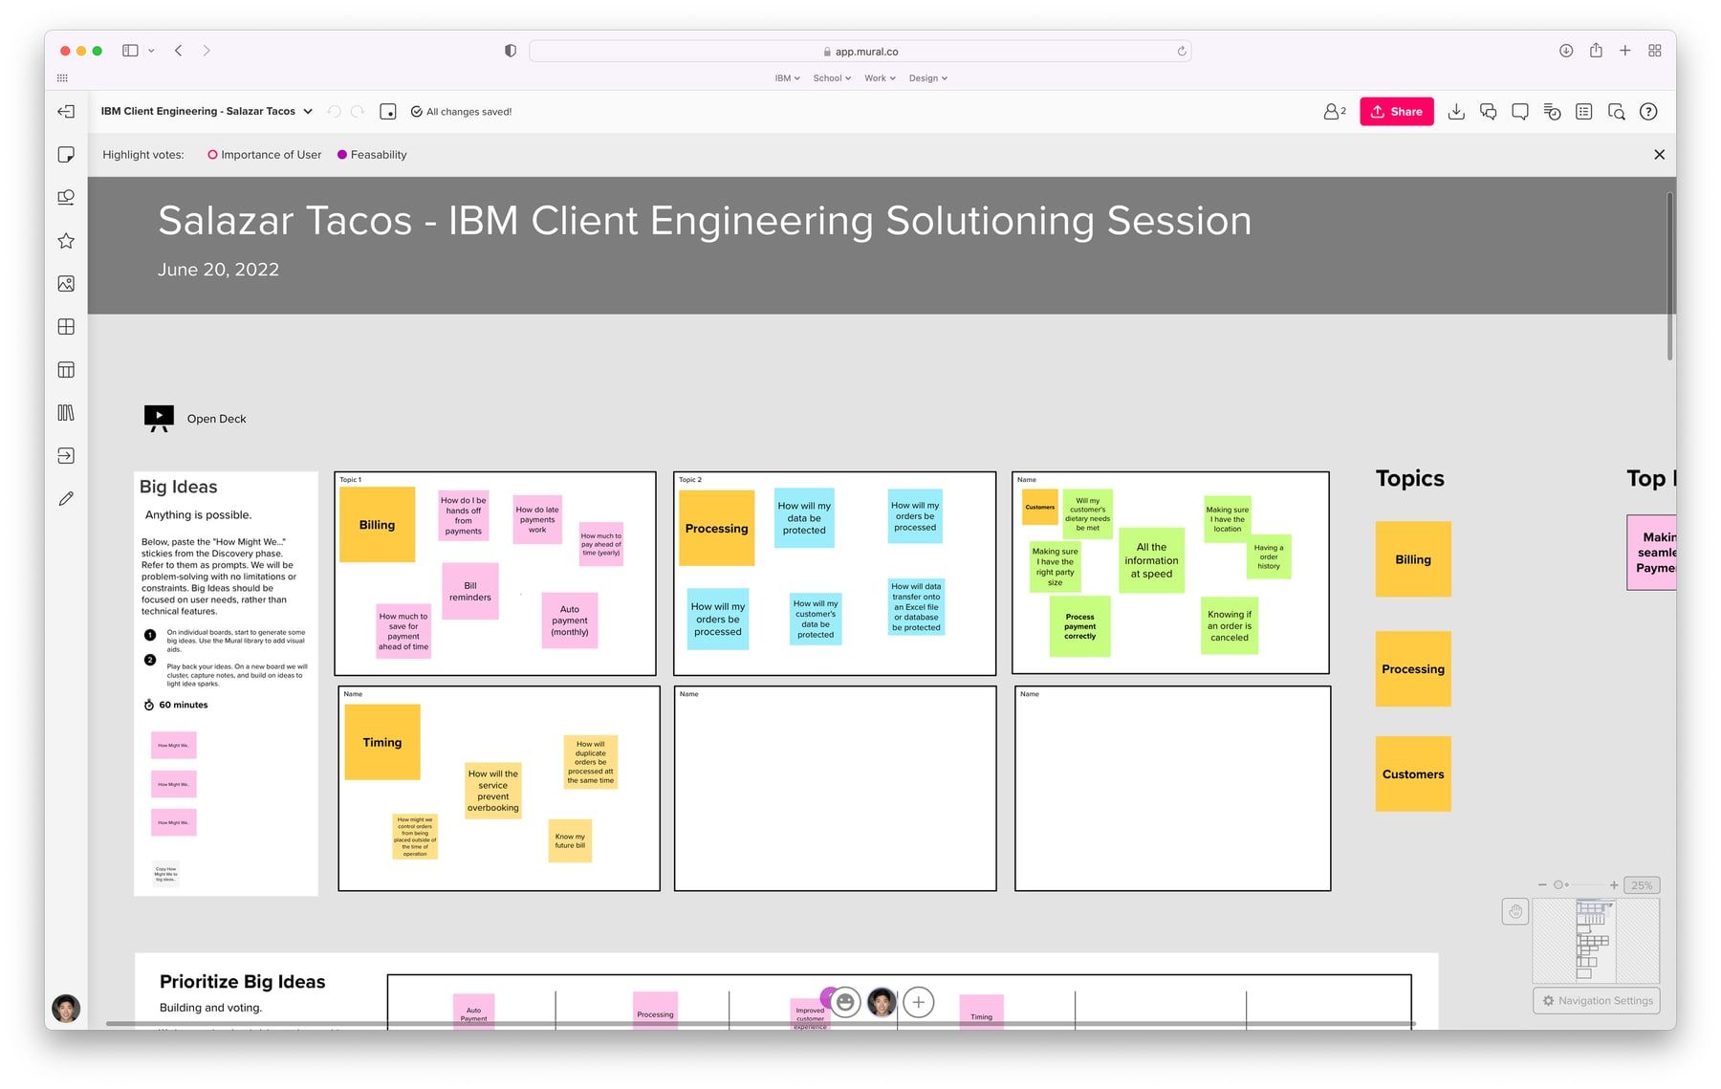Open the content library tool
1721x1089 pixels.
66,413
